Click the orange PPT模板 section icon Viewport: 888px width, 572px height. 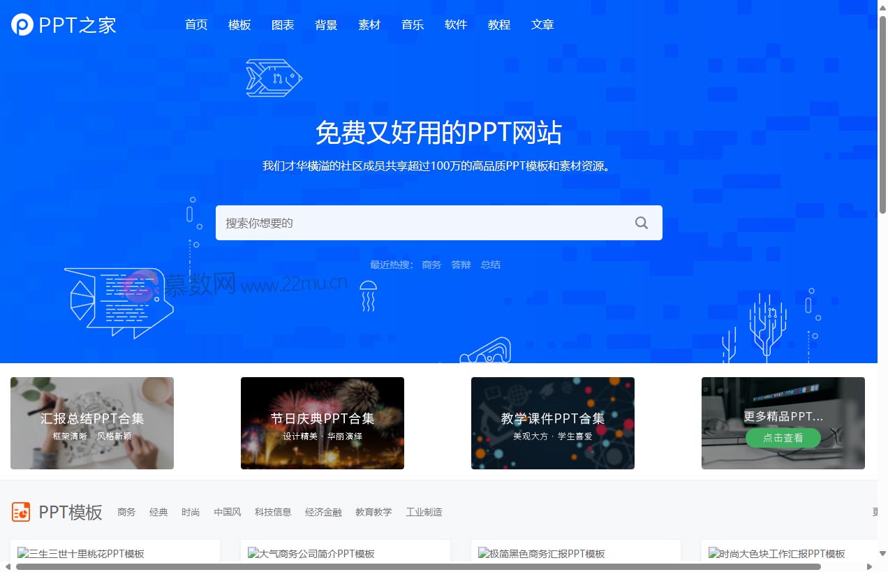[x=21, y=512]
